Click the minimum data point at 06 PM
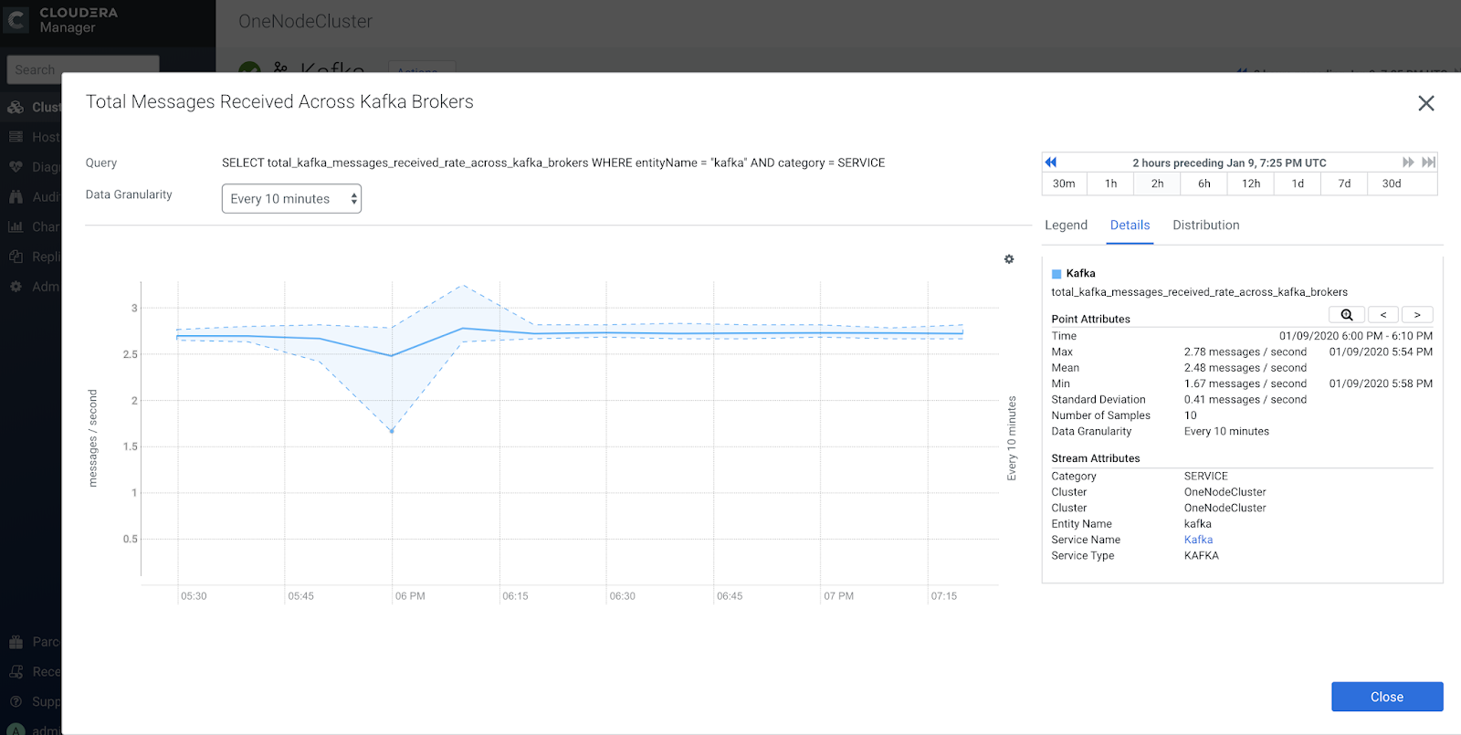Viewport: 1461px width, 735px height. coord(392,430)
